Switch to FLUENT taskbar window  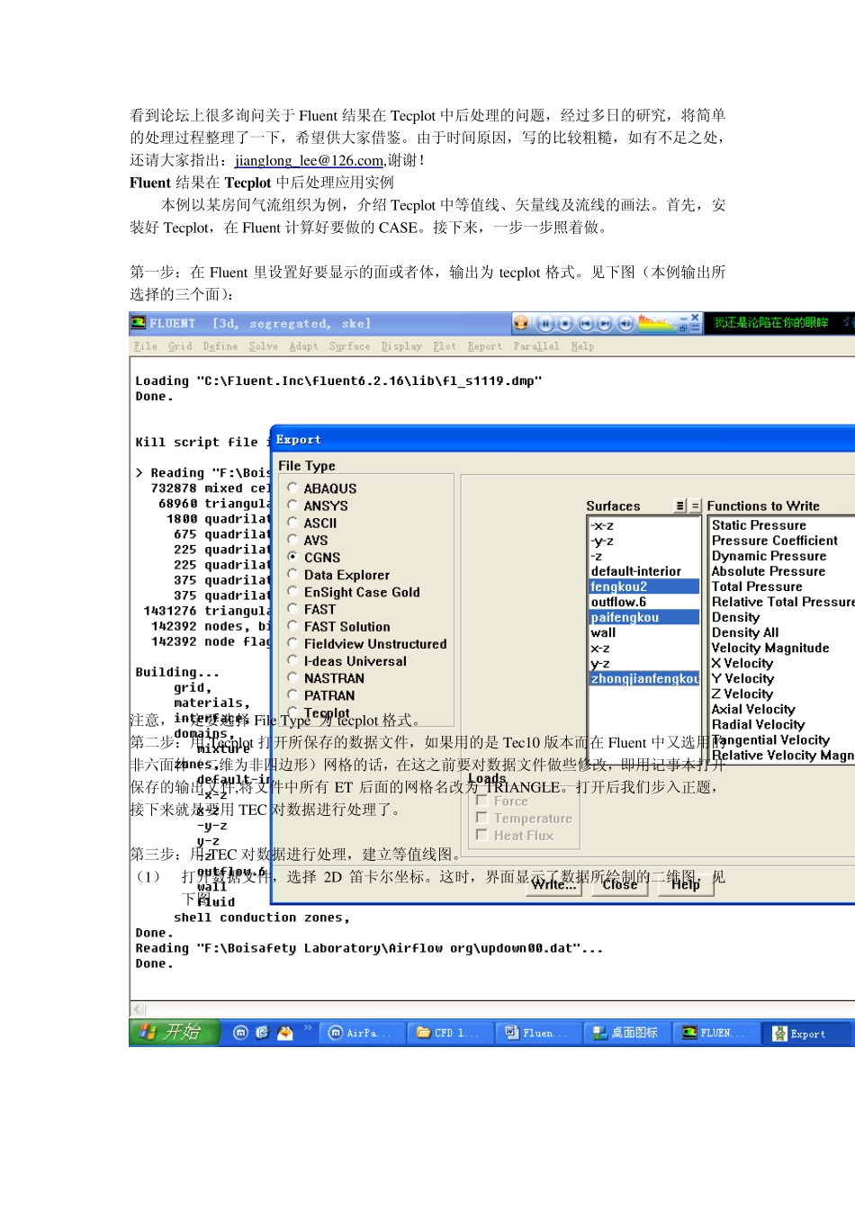tap(714, 1034)
